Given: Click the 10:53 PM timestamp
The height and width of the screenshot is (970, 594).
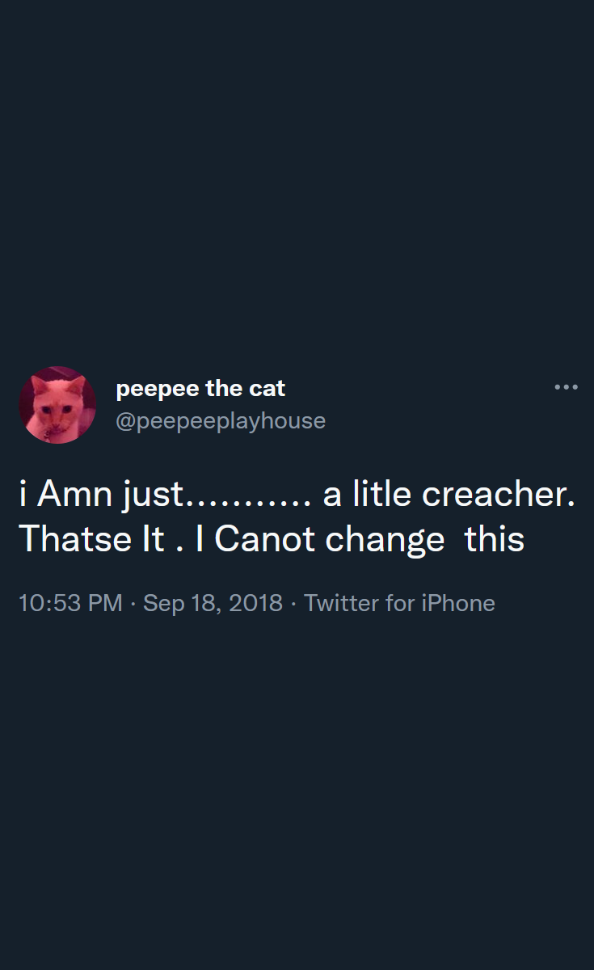Looking at the screenshot, I should point(70,603).
